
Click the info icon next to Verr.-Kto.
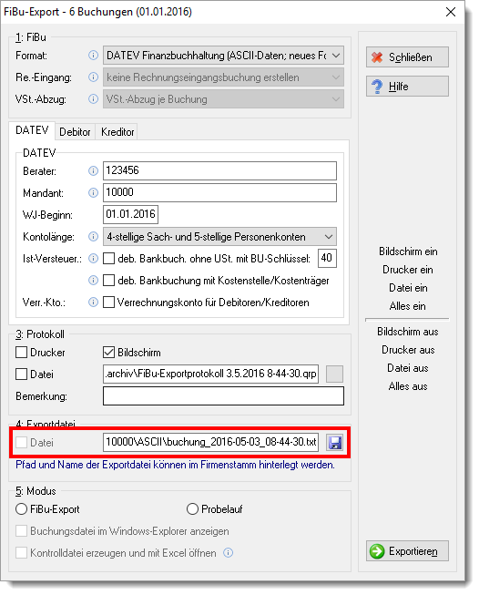93,303
